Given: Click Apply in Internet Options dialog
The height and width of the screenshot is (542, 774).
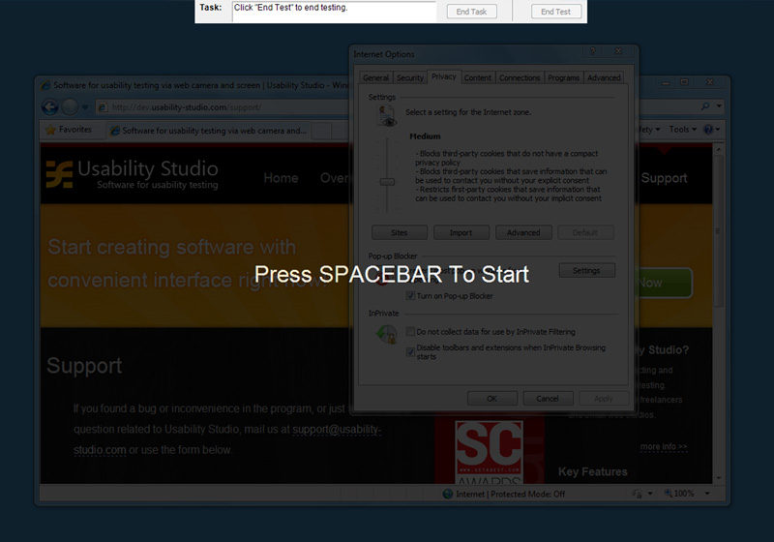Looking at the screenshot, I should (604, 399).
